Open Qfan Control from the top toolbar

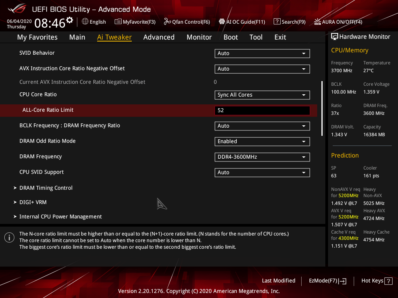click(x=187, y=22)
